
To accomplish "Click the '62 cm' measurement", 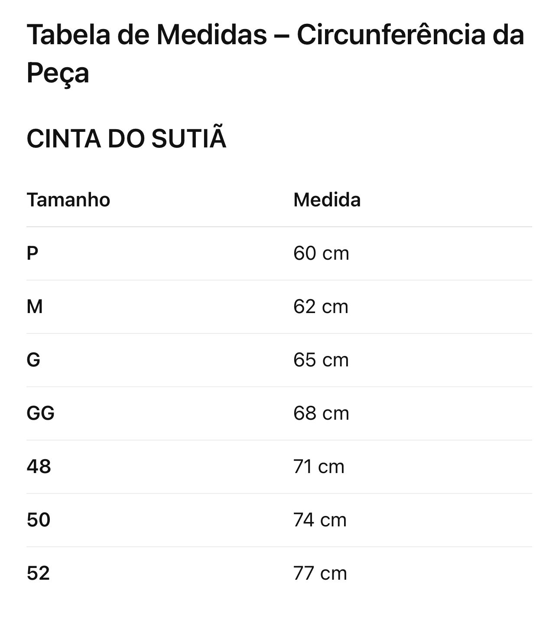I will (321, 307).
